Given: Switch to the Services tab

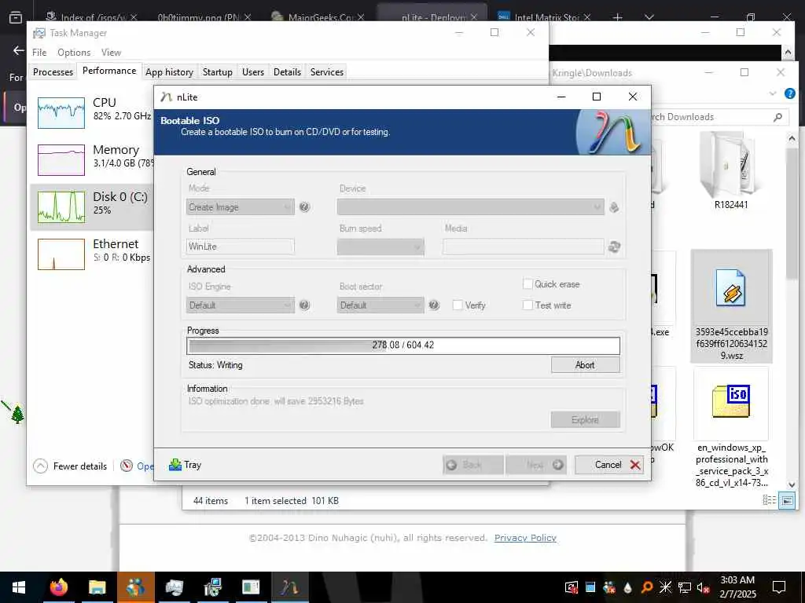Looking at the screenshot, I should pos(326,71).
